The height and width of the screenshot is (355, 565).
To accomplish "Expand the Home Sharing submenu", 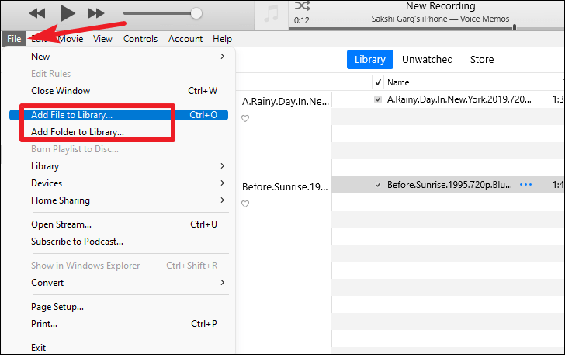I will [x=119, y=200].
